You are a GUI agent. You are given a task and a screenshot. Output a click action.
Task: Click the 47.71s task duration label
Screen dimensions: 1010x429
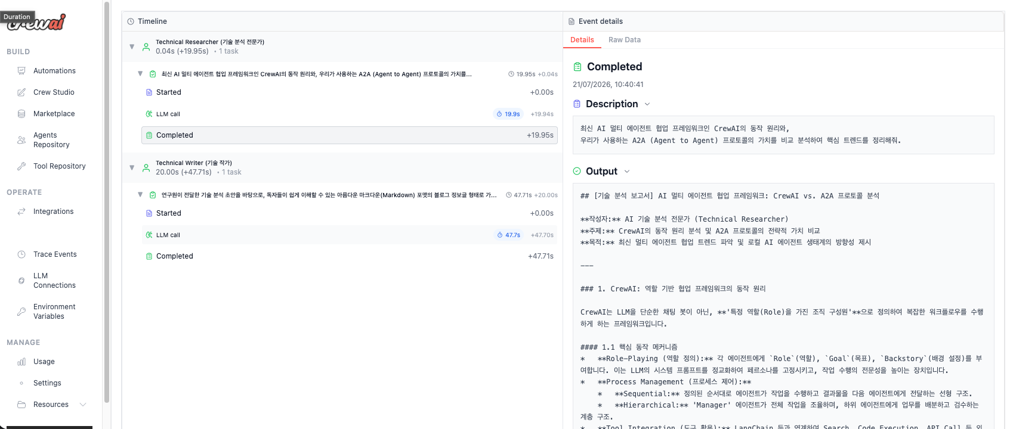coord(523,195)
